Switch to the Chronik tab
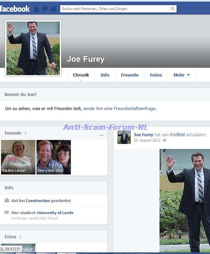This screenshot has height=254, width=210. coord(81,75)
